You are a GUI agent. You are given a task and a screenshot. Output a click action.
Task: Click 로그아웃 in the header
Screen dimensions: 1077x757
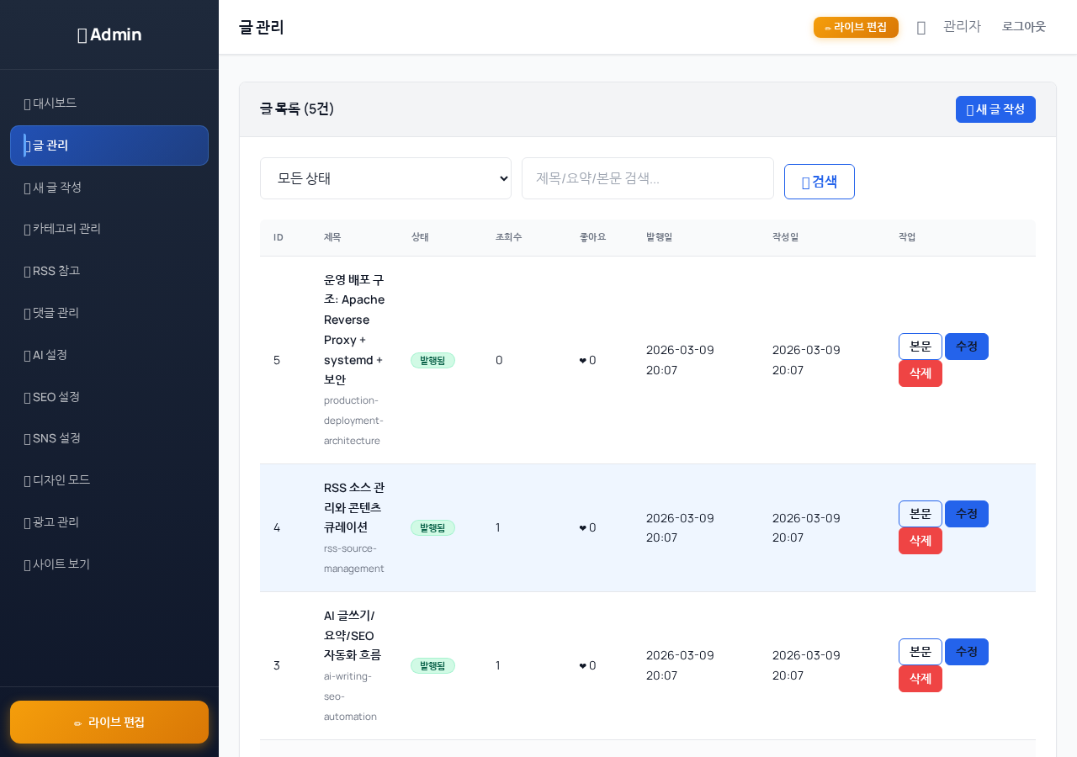click(1023, 27)
